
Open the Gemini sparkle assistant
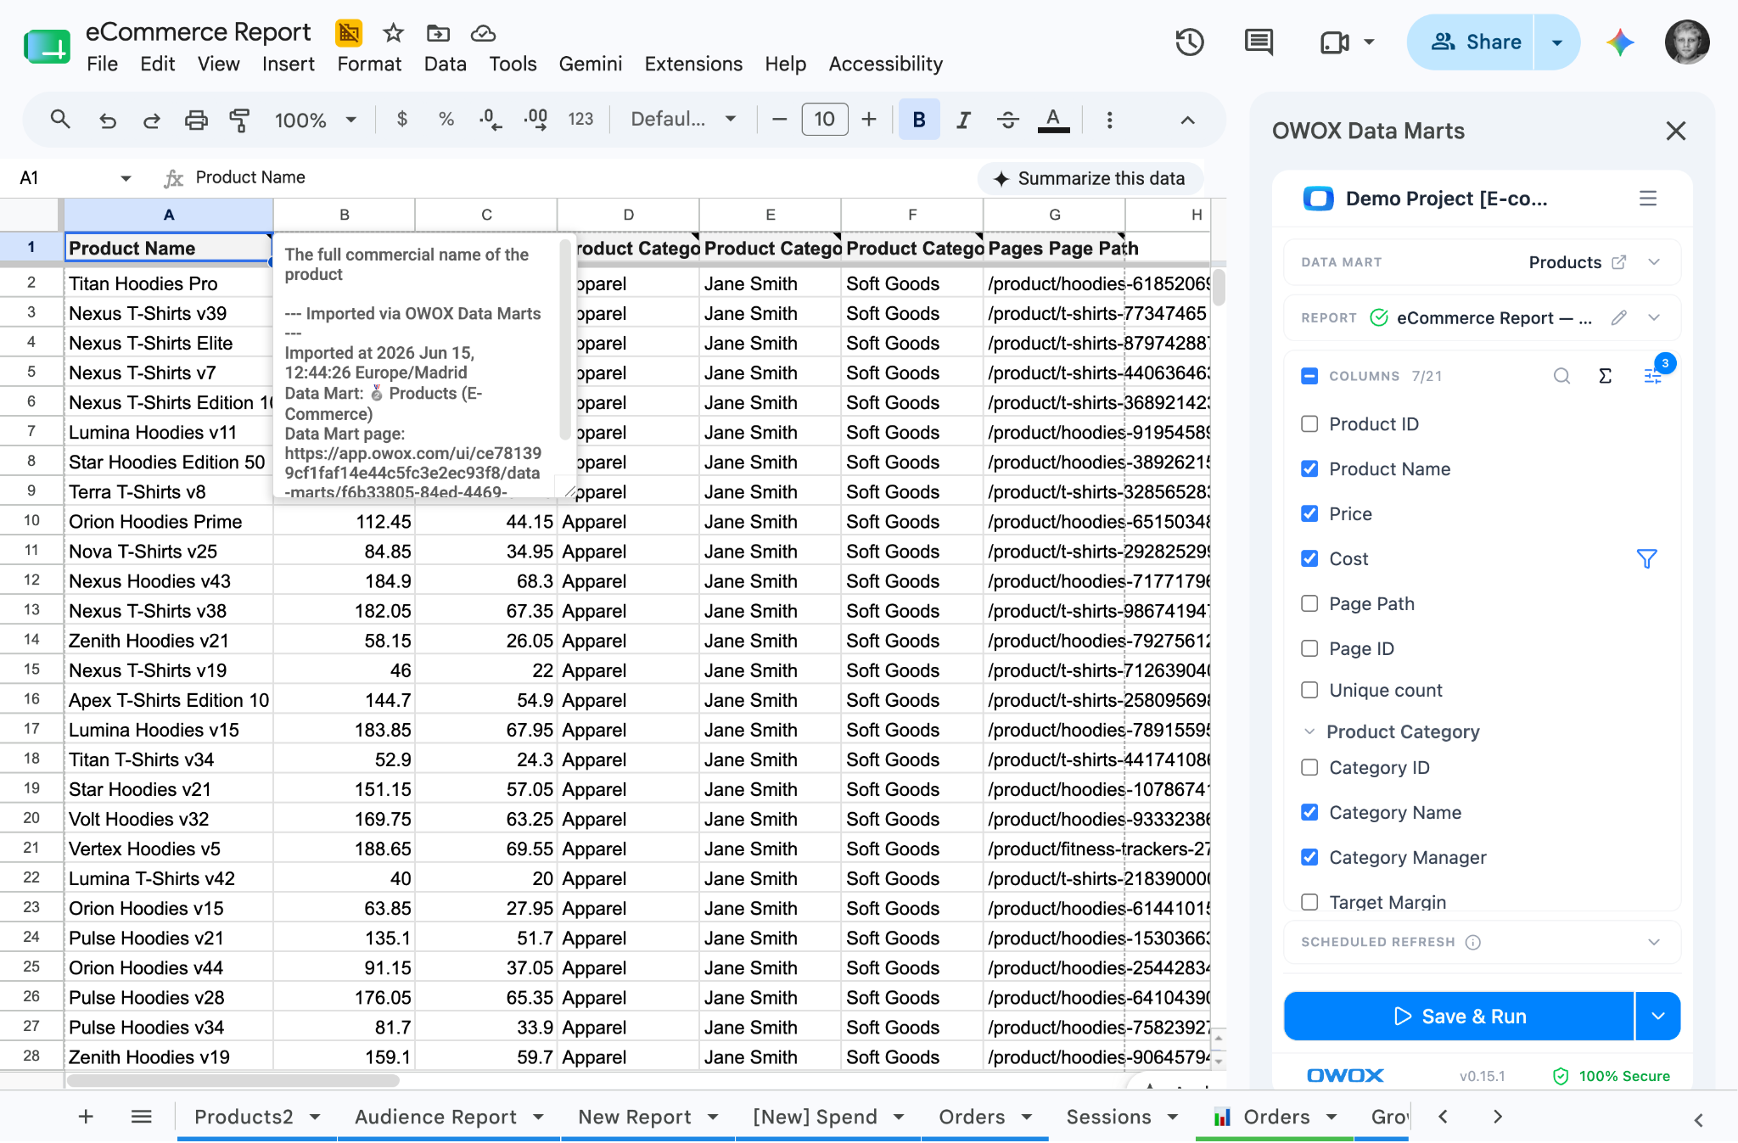pyautogui.click(x=1620, y=42)
